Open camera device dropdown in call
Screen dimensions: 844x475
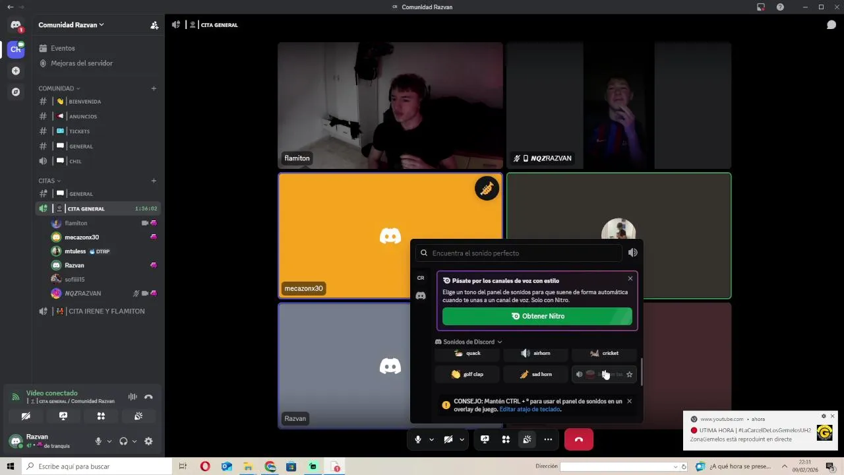462,439
